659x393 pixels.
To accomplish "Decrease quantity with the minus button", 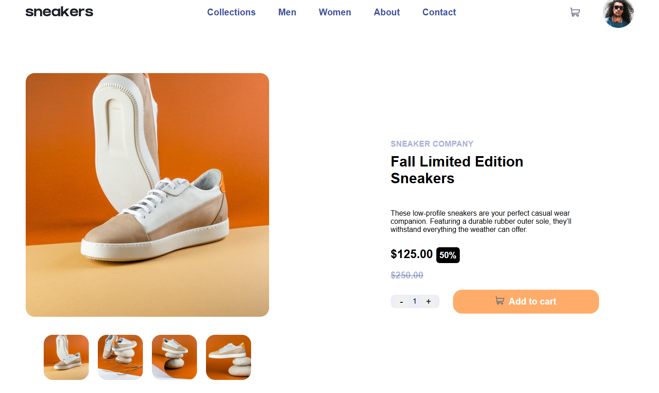I will tap(401, 302).
